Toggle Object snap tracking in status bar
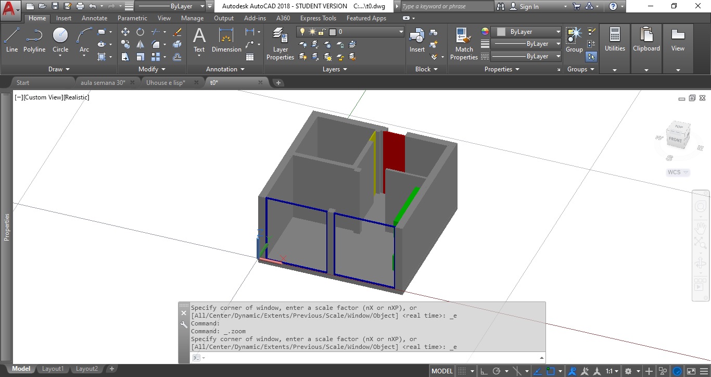This screenshot has width=711, height=377. (537, 371)
